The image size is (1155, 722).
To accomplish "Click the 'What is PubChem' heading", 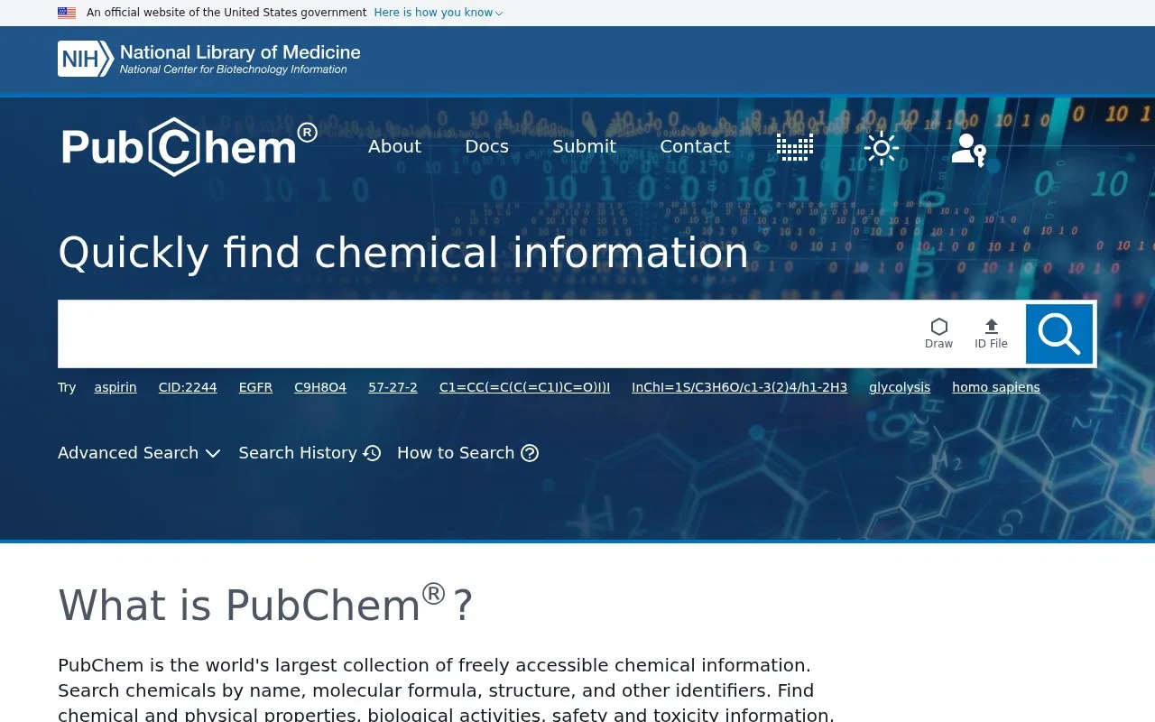I will click(265, 605).
